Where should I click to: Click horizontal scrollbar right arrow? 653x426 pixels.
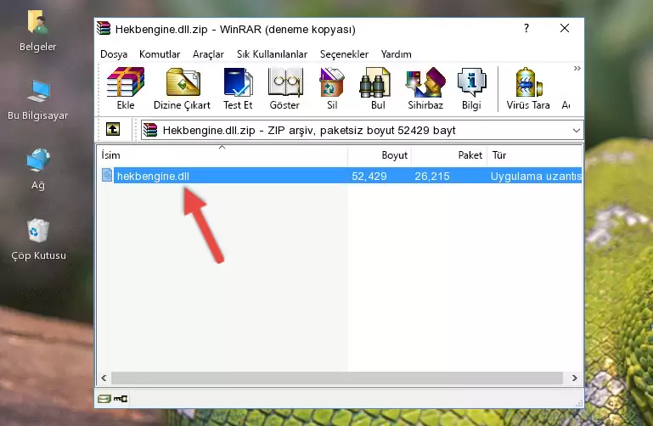575,378
